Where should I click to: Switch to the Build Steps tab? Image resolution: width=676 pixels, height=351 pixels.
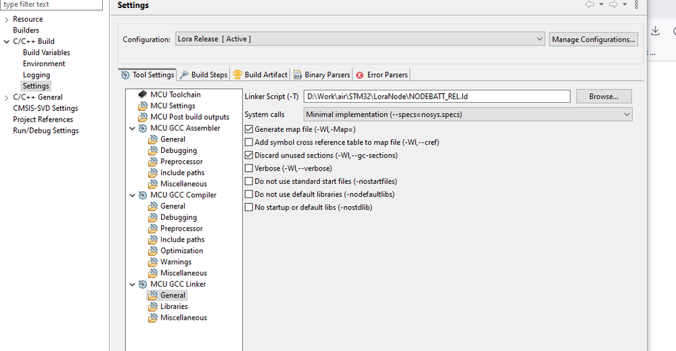[x=203, y=74]
